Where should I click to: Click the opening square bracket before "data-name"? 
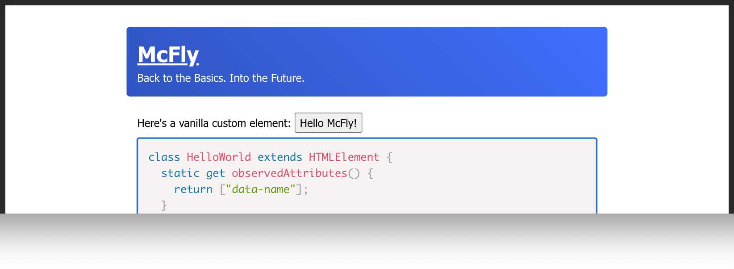[222, 189]
